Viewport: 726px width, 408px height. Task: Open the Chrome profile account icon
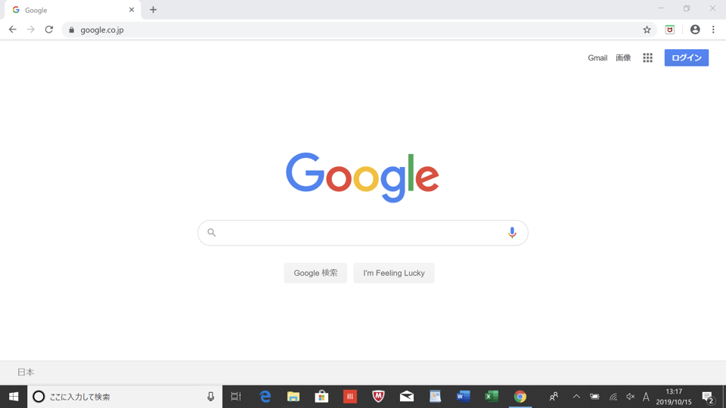pos(694,29)
